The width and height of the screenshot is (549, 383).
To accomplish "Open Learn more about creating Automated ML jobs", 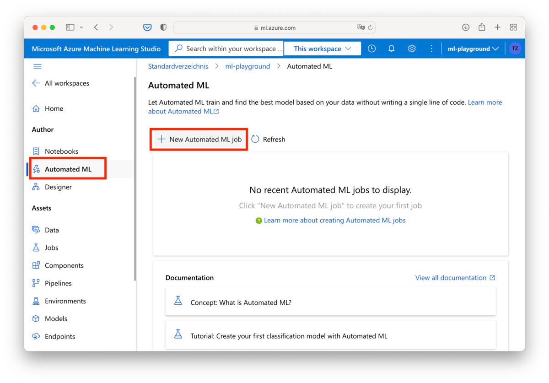I will (x=334, y=220).
